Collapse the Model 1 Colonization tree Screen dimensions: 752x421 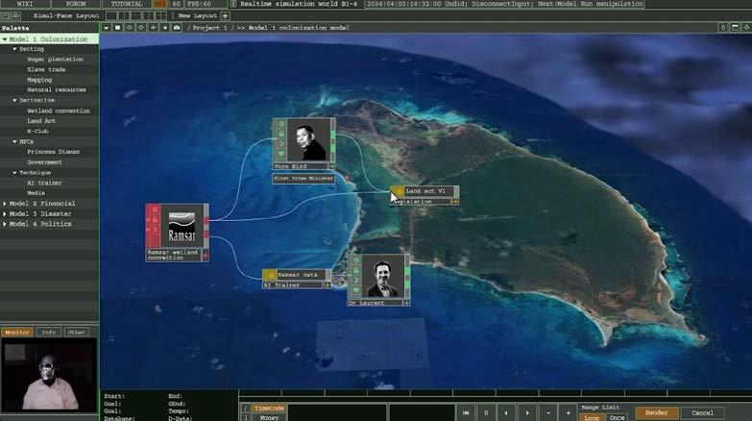coord(5,38)
